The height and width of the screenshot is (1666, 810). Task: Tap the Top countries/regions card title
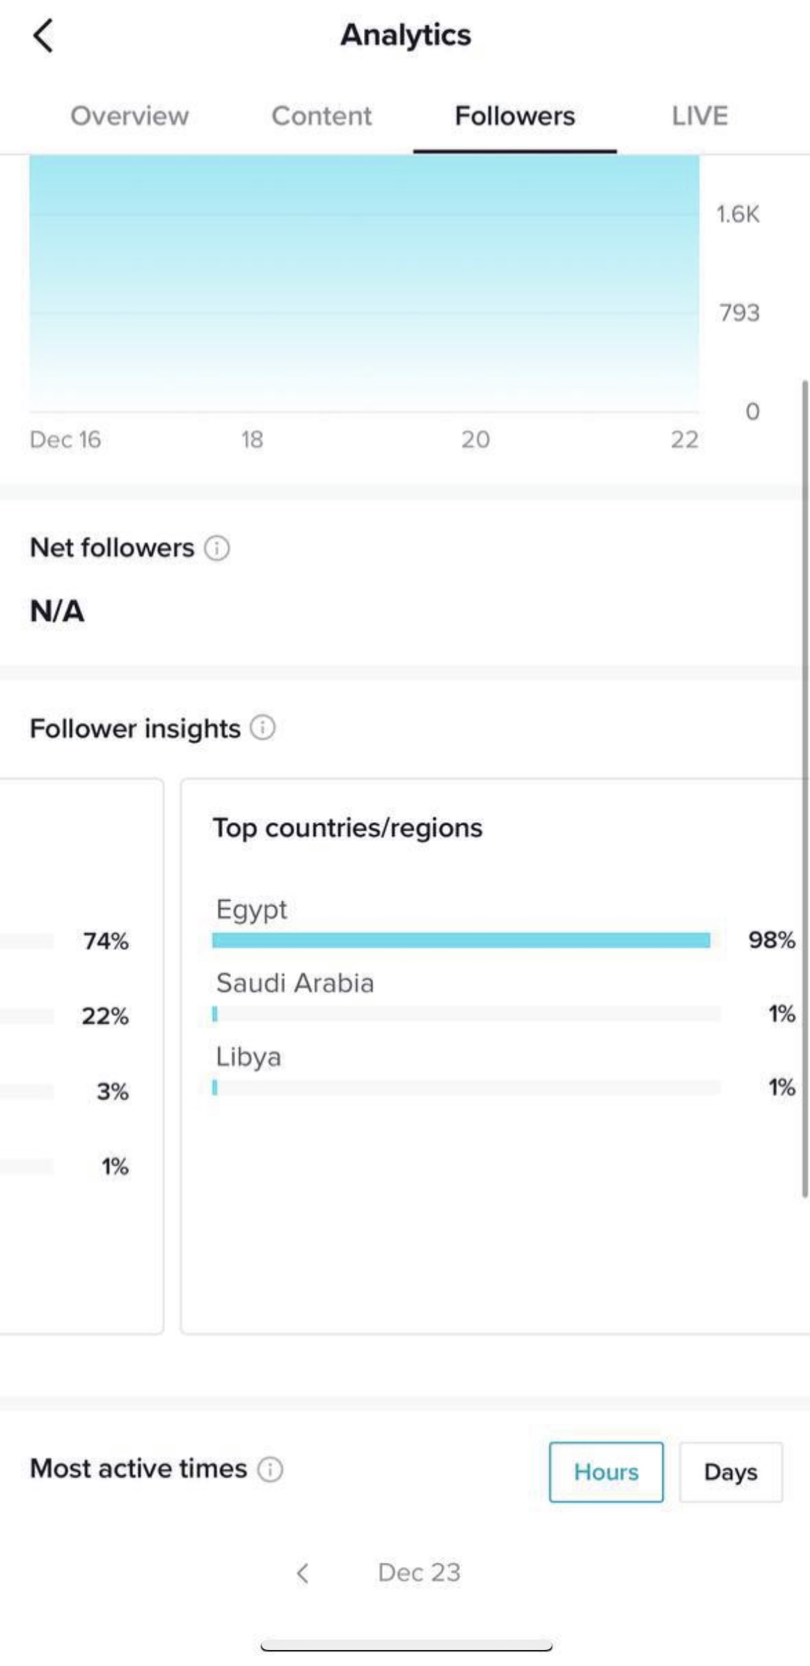tap(347, 828)
